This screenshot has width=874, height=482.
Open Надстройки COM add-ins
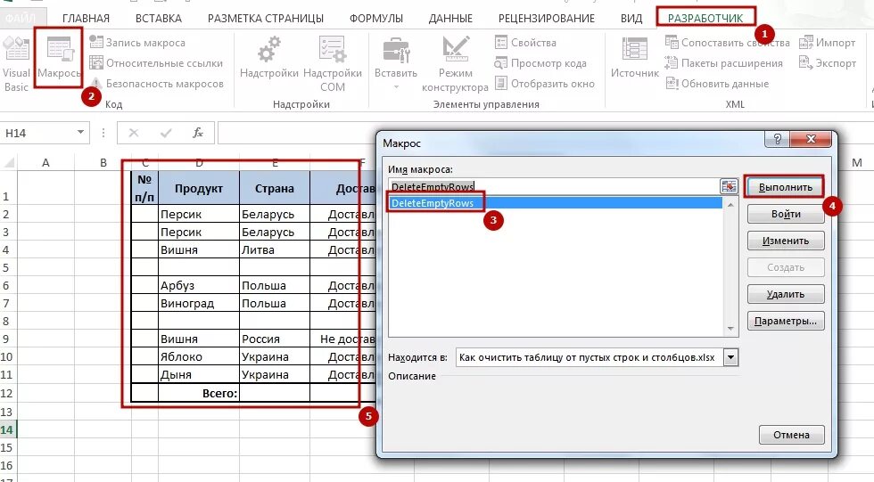tap(332, 63)
